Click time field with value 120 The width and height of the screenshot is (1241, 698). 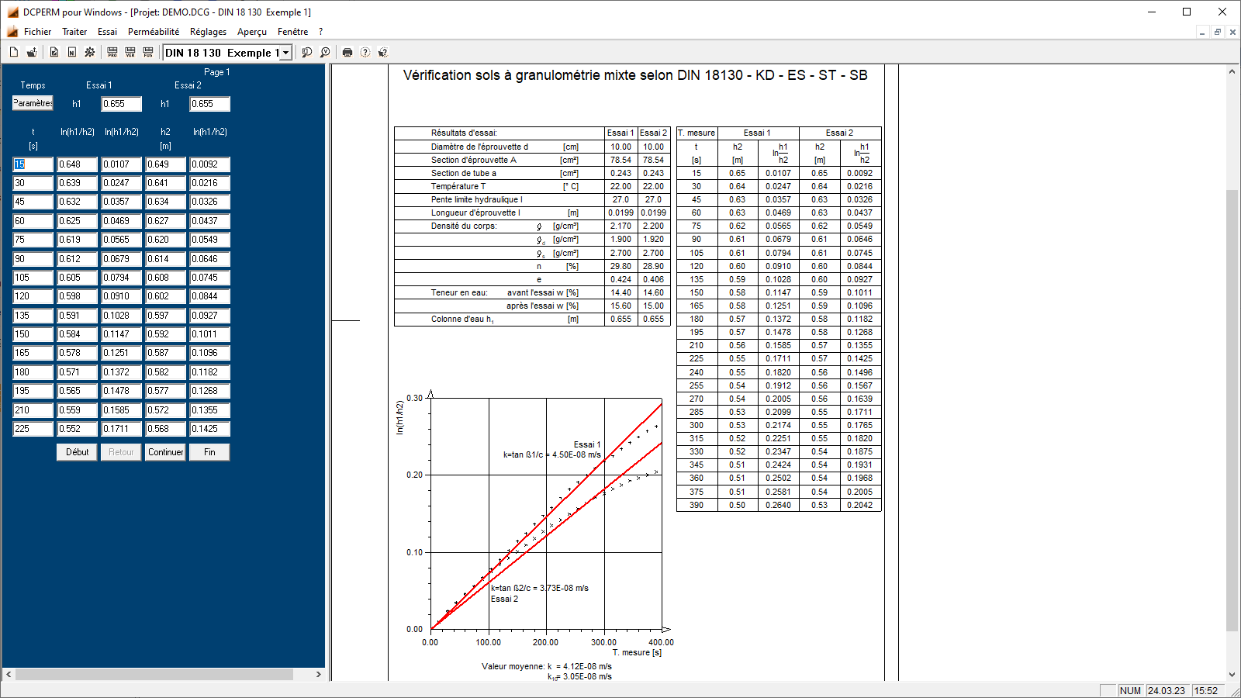tap(33, 296)
